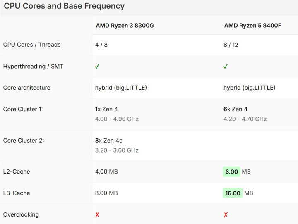Click the L3-Cache row label

point(17,193)
